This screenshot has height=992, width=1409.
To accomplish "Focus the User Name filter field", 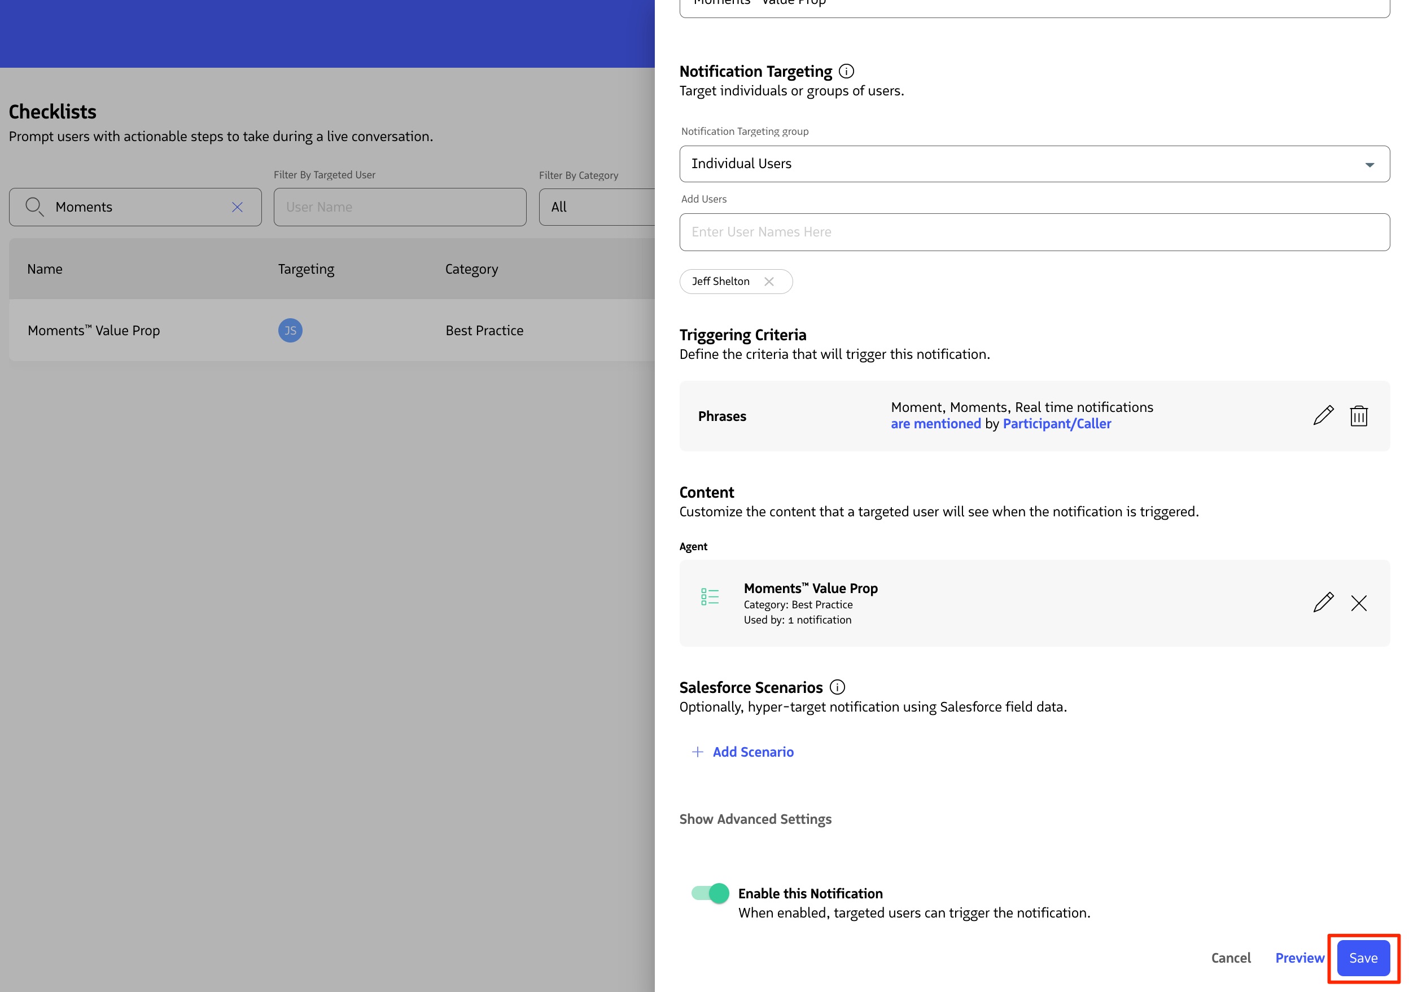I will pyautogui.click(x=400, y=207).
